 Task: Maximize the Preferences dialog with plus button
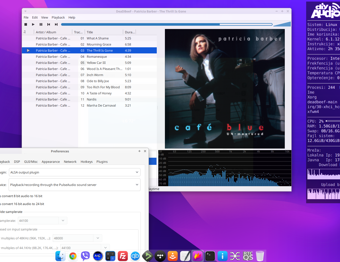139,151
